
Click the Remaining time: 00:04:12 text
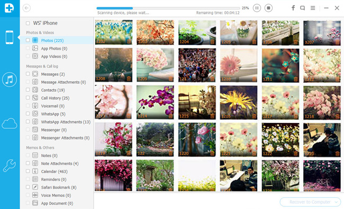(x=218, y=13)
